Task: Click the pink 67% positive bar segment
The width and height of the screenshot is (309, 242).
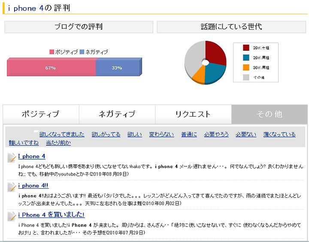Action: [x=51, y=68]
